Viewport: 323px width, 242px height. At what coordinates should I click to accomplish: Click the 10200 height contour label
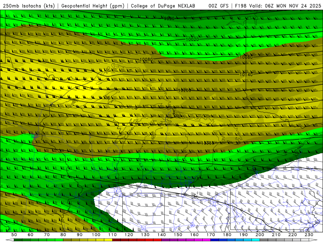coord(185,90)
